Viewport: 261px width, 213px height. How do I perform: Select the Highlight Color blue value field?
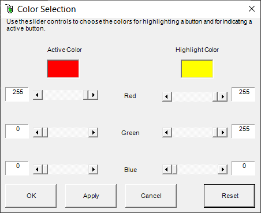(x=244, y=168)
